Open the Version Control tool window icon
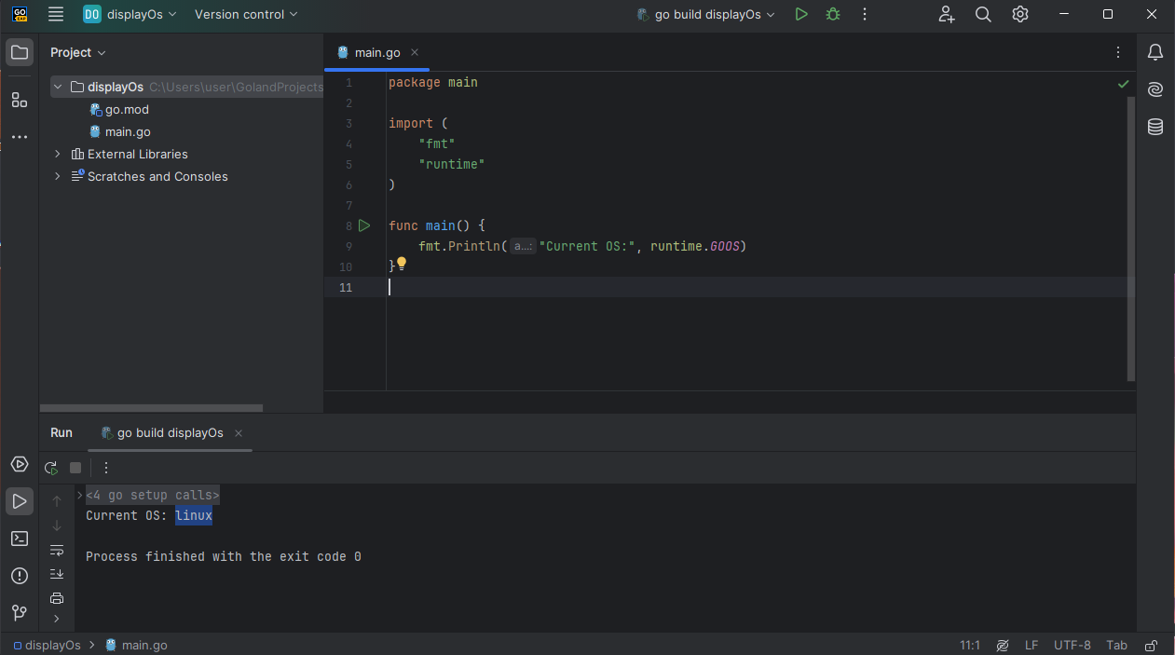 19,613
